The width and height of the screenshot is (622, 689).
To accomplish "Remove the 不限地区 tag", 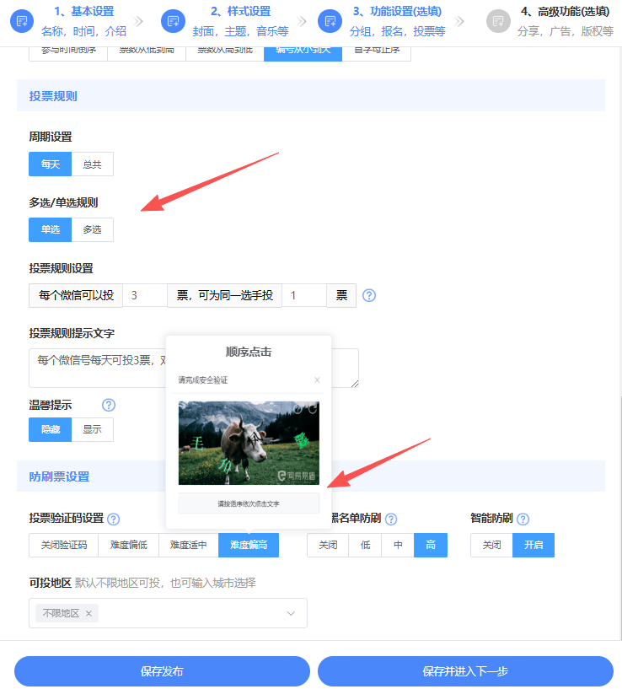I will [88, 613].
